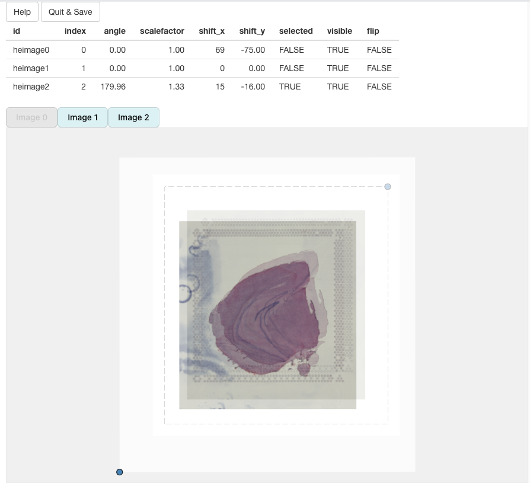Switch to the Image 2 tab
The height and width of the screenshot is (483, 530).
click(133, 117)
